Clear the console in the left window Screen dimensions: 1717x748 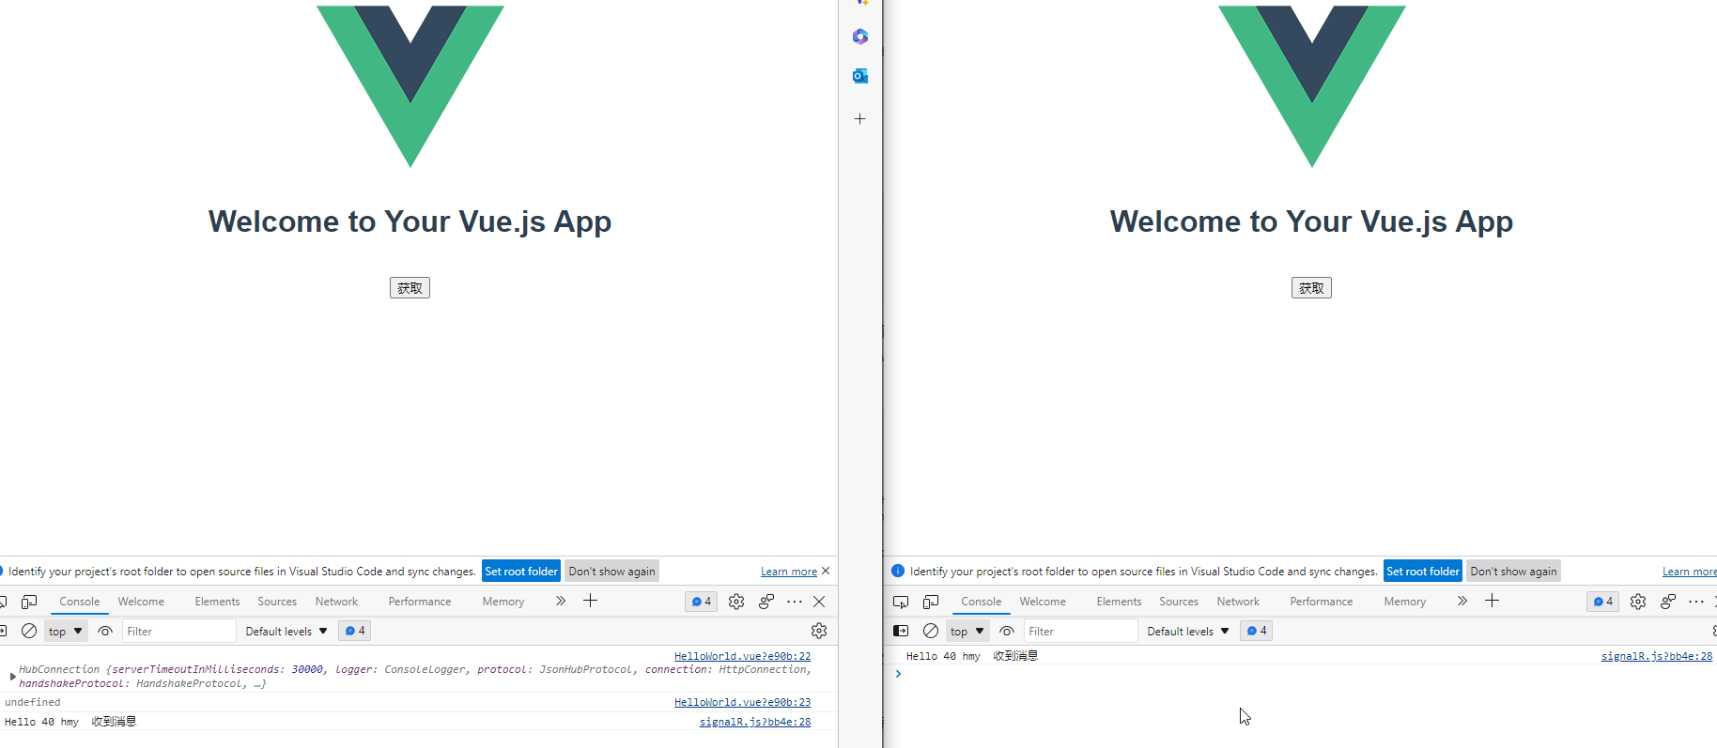click(29, 631)
